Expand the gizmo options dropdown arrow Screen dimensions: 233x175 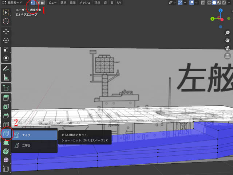click(x=185, y=3)
